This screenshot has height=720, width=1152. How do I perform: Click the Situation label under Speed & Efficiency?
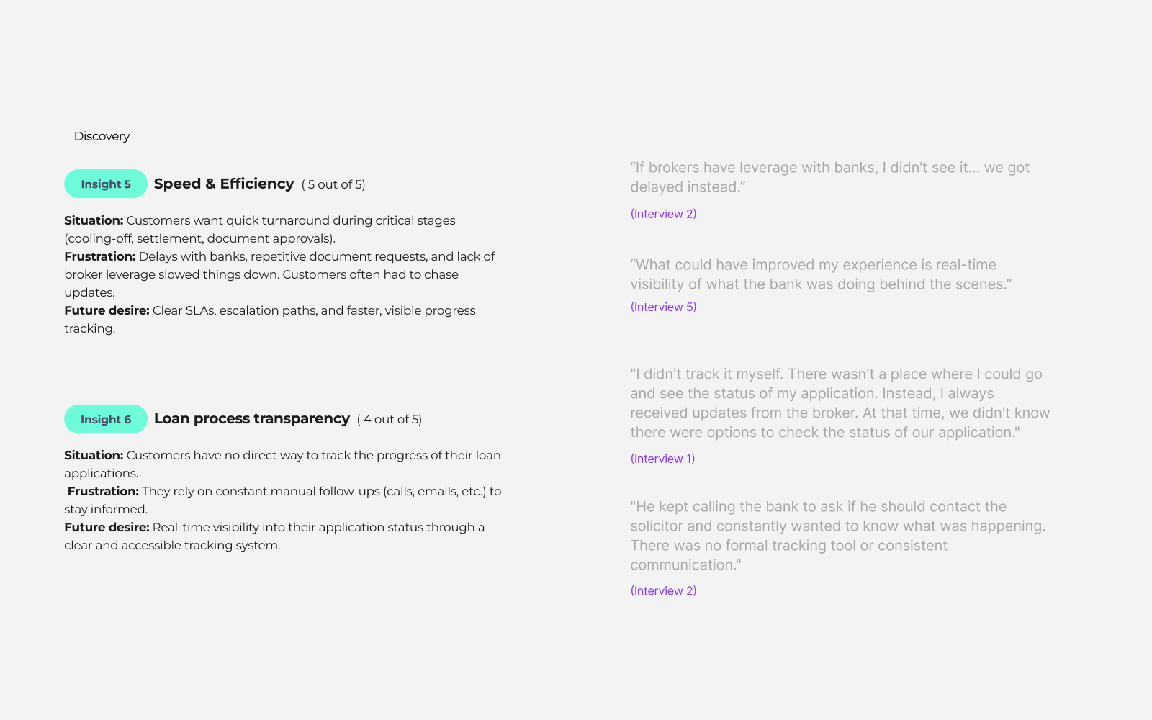(94, 220)
